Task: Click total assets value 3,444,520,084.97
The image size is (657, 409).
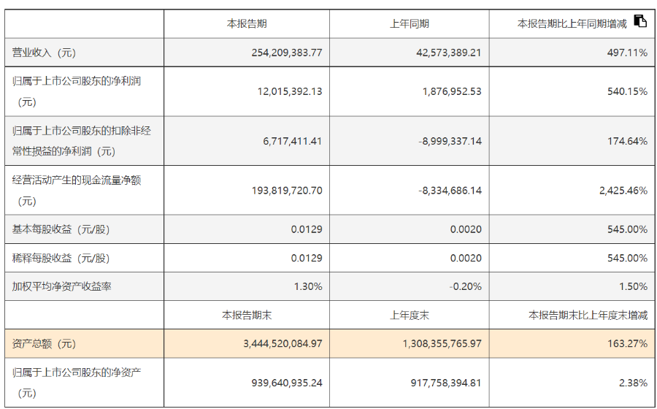Action: coord(283,343)
